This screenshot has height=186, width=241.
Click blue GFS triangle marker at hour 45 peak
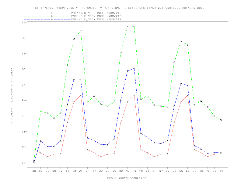coord(134,69)
